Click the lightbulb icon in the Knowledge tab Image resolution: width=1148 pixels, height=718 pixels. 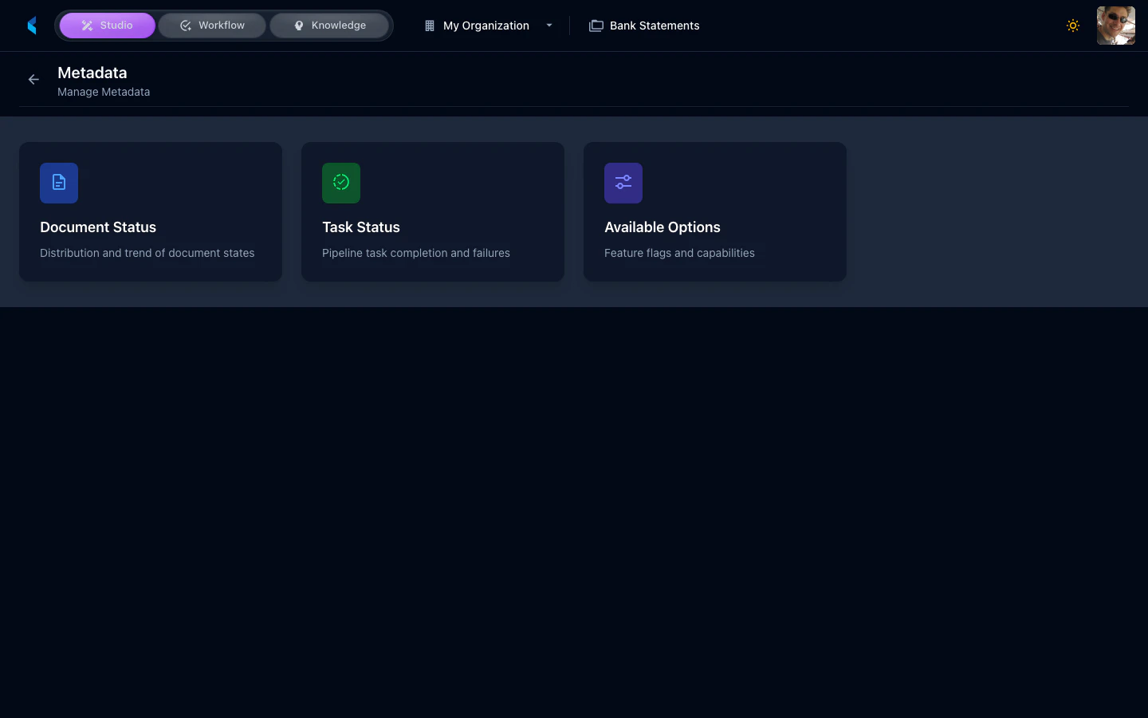point(299,25)
